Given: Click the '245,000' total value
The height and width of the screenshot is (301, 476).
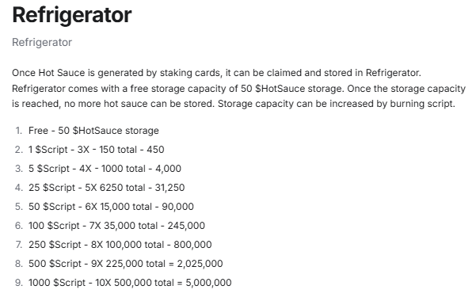Looking at the screenshot, I should (186, 226).
